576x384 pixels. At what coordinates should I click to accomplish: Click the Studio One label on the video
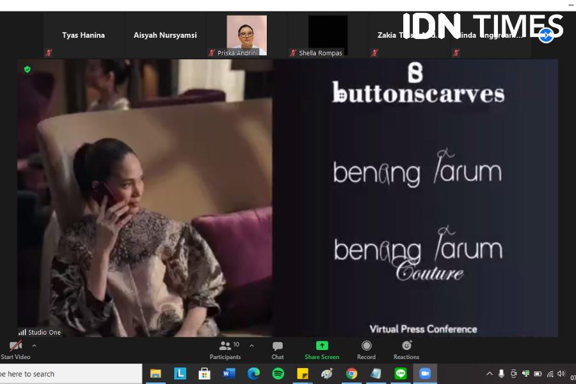coord(40,332)
